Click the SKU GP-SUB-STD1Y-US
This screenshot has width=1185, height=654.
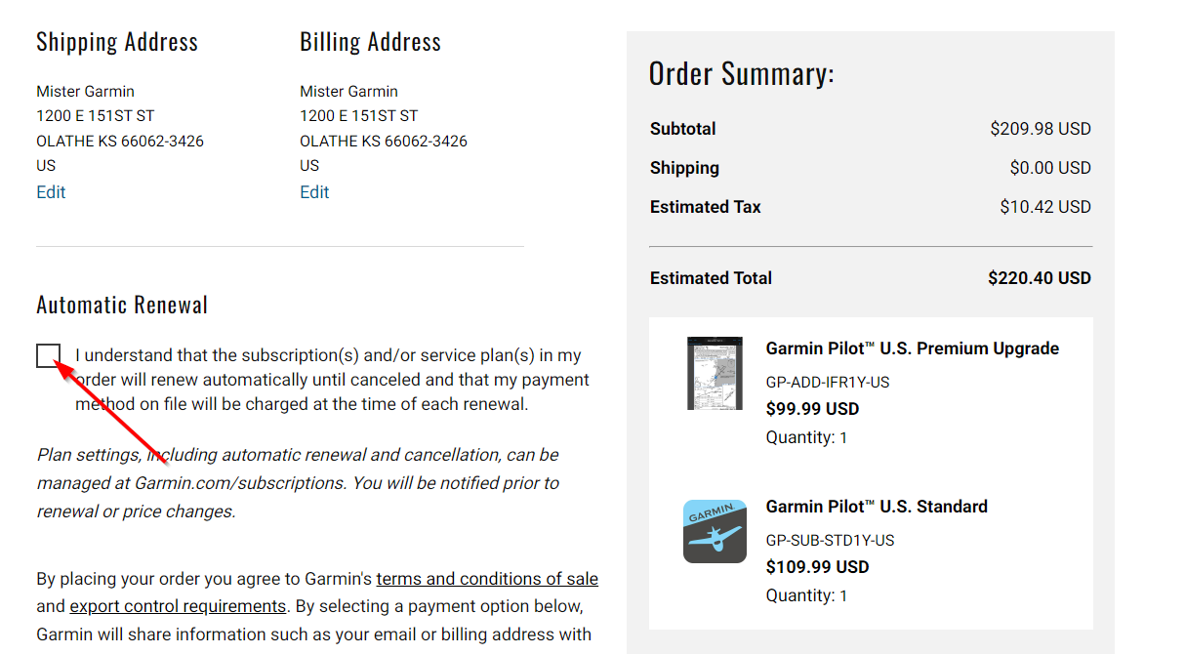830,540
